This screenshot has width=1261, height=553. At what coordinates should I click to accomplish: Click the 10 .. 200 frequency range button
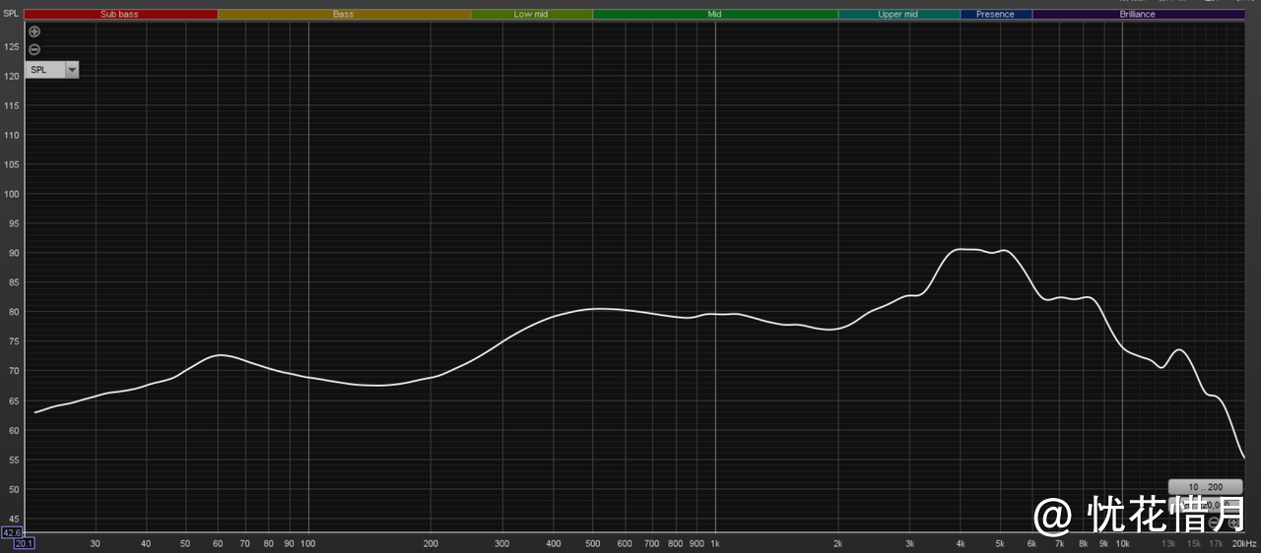1205,487
